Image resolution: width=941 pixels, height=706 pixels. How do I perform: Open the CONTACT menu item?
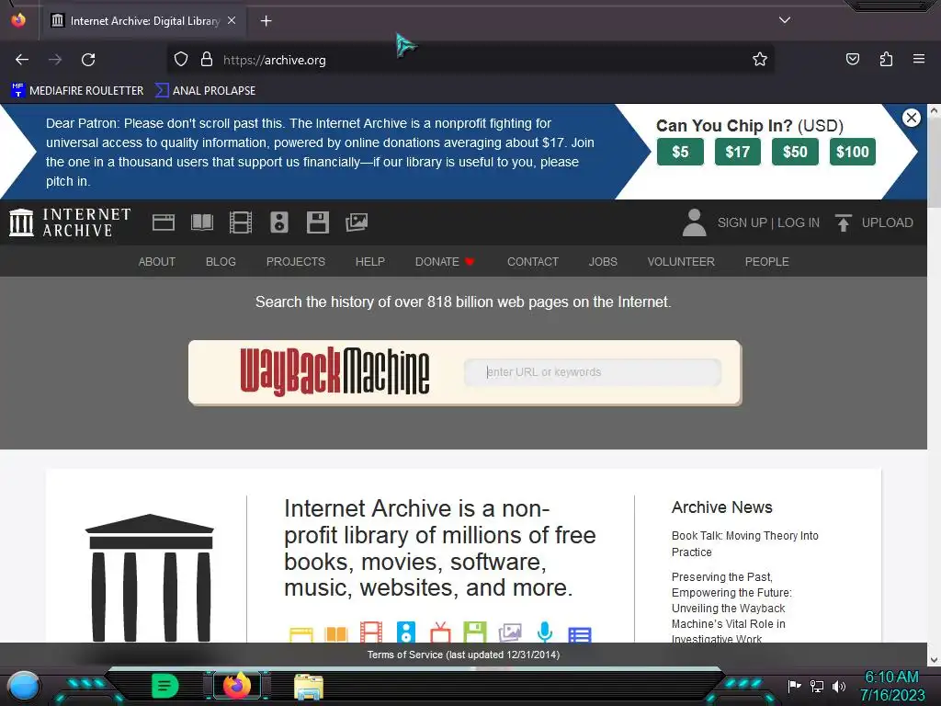coord(532,262)
